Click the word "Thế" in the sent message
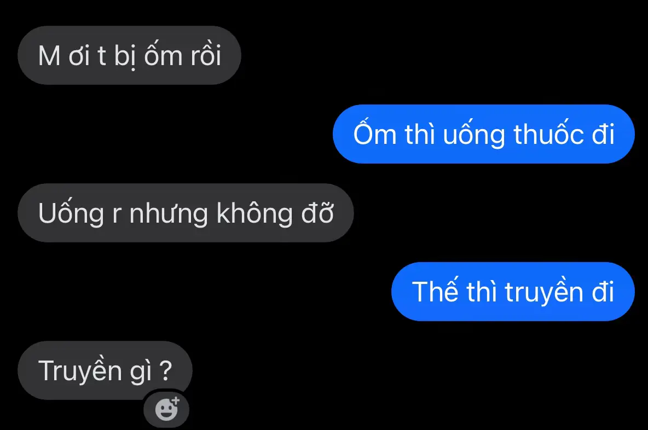The image size is (648, 430). coord(435,291)
